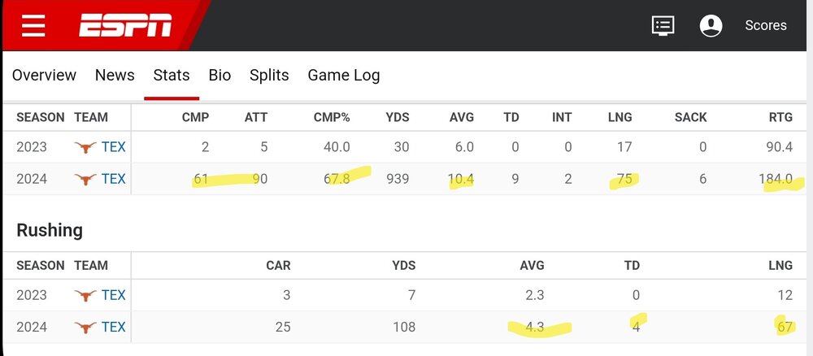Switch to the Overview tab
Image resolution: width=813 pixels, height=356 pixels.
[44, 75]
